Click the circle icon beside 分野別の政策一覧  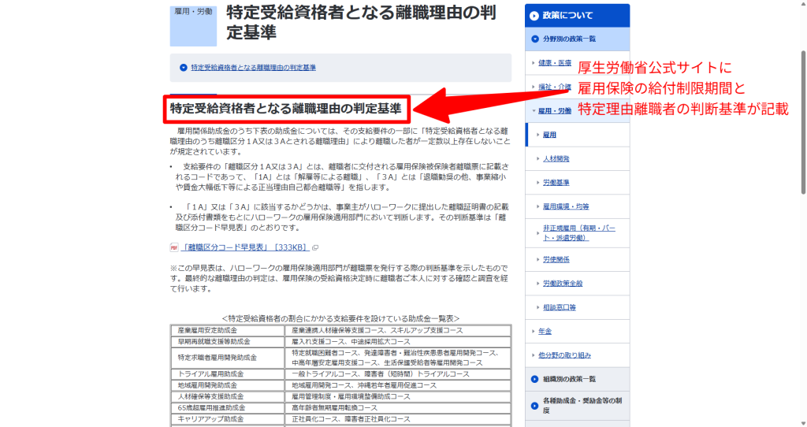[x=535, y=39]
